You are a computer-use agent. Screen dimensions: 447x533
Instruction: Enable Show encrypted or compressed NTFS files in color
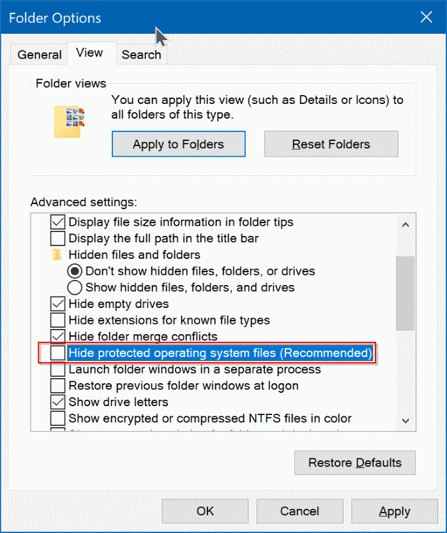pyautogui.click(x=57, y=418)
